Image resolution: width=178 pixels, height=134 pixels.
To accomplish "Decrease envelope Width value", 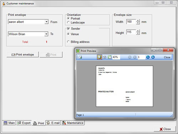I will [138, 23].
